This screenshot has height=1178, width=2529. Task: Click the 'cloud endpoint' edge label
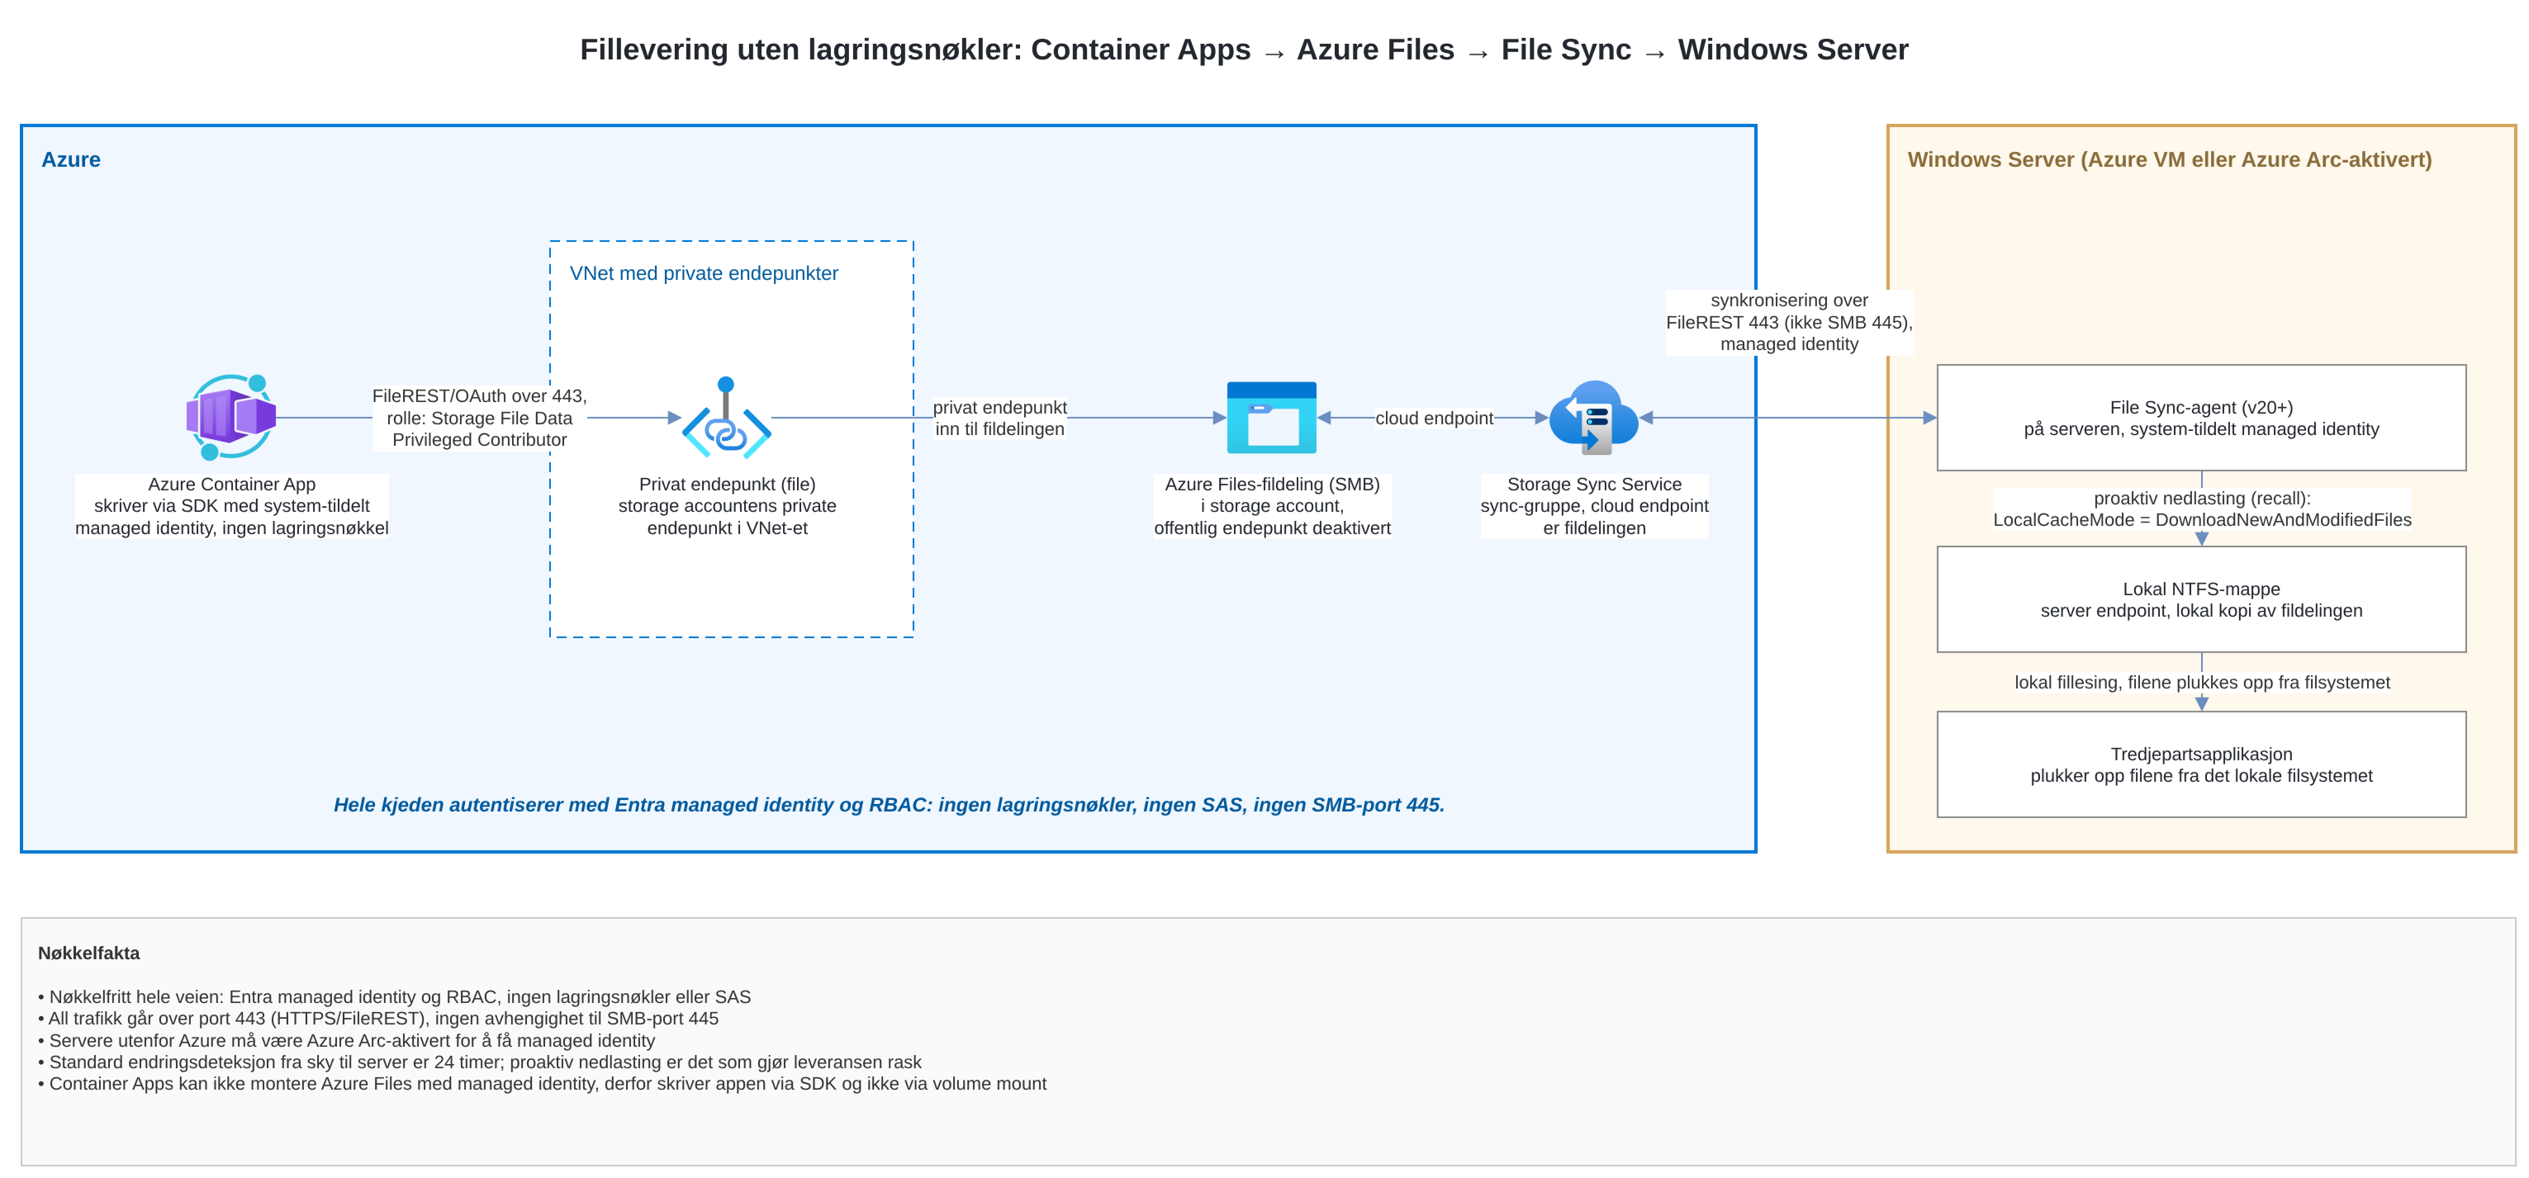pos(1433,418)
